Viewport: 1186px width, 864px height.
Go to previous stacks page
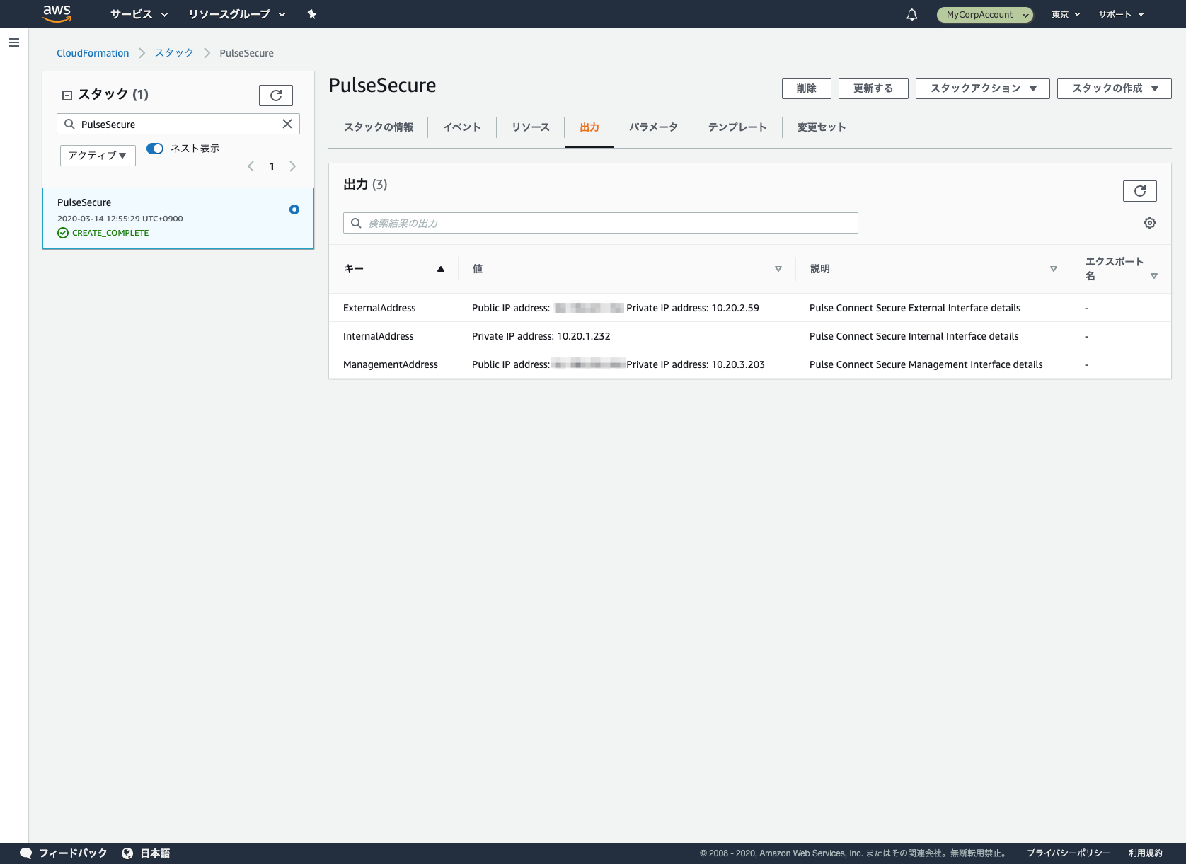coord(251,166)
